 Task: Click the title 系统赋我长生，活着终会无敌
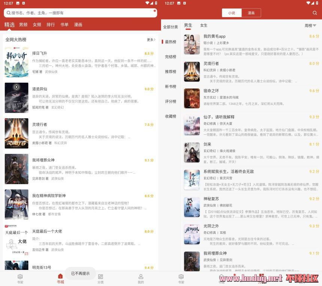click(228, 171)
